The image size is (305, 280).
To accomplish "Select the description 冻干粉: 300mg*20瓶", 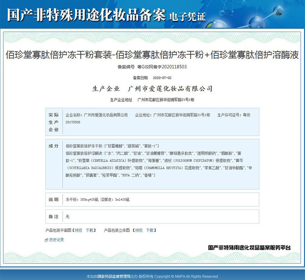I will (82, 199).
